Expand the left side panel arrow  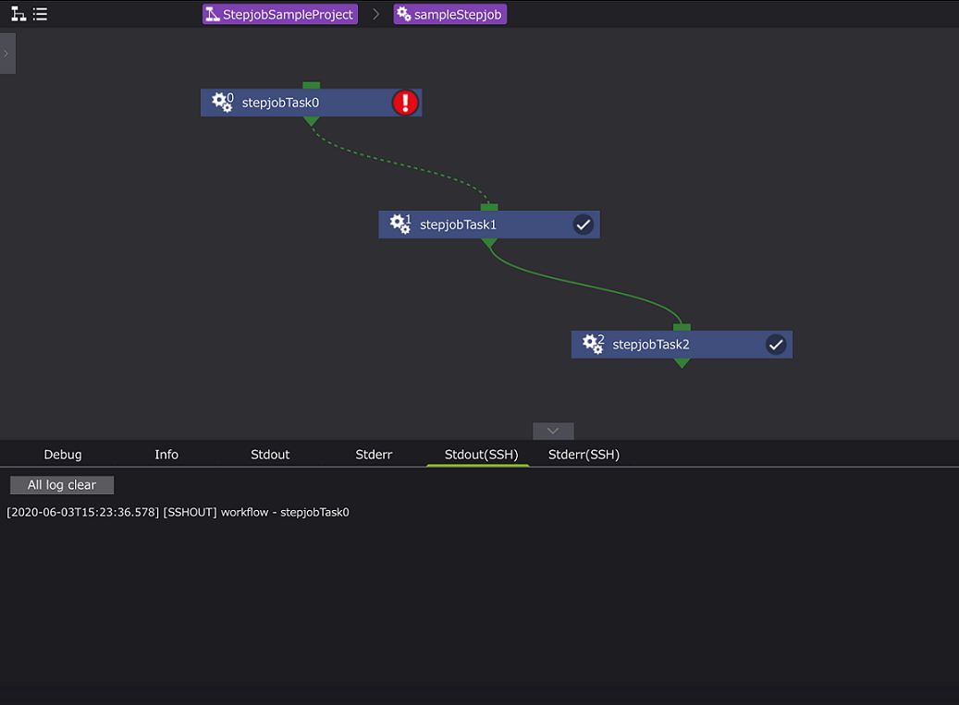coord(6,54)
